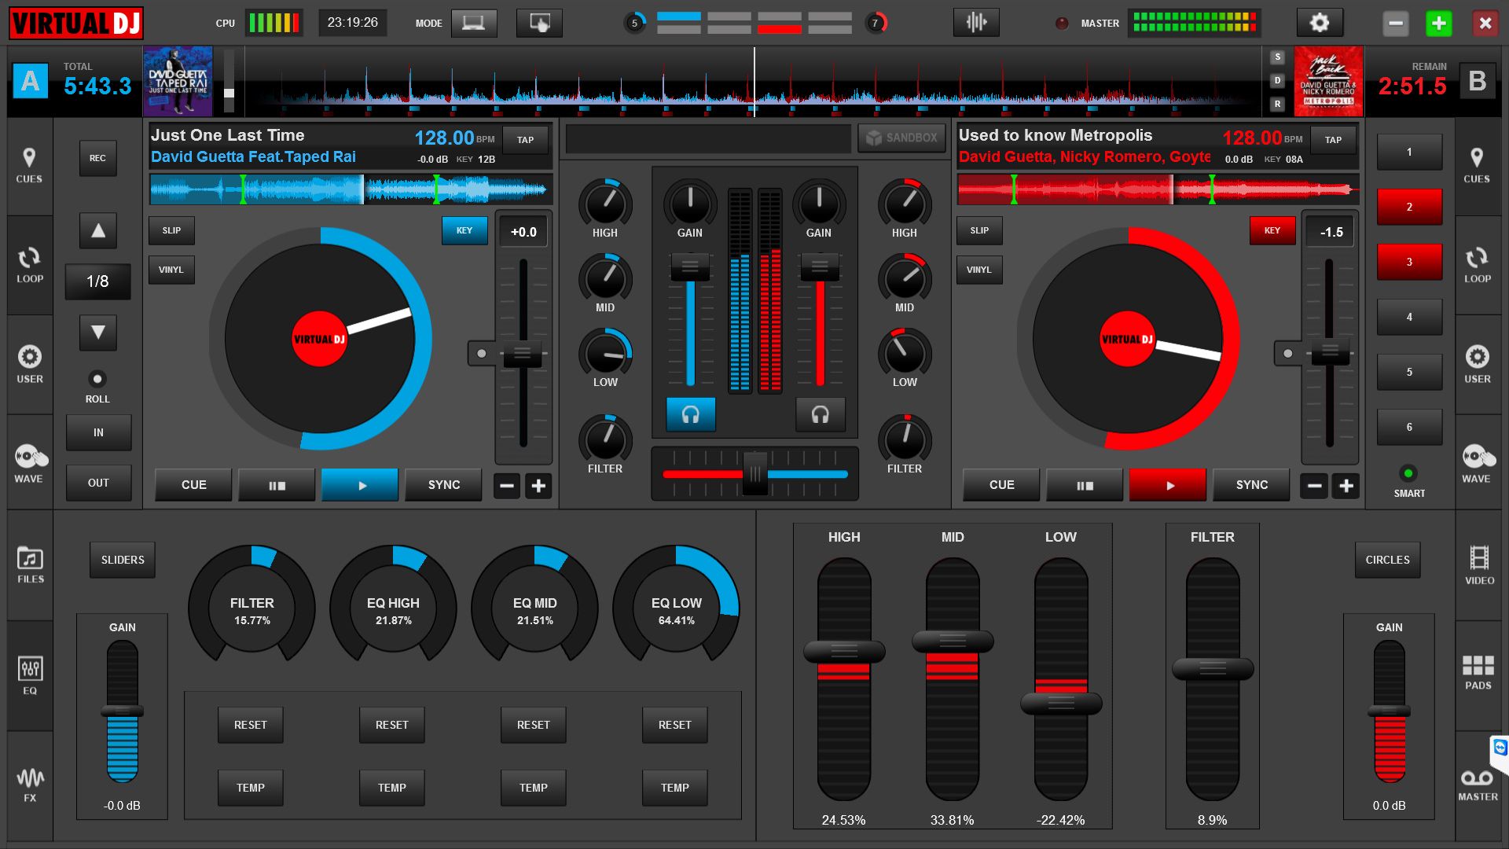Toggle KEY lock on Deck A

click(464, 230)
